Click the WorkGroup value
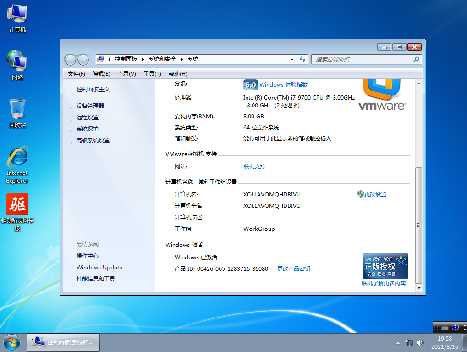Viewport: 467px width, 352px height. click(x=259, y=229)
